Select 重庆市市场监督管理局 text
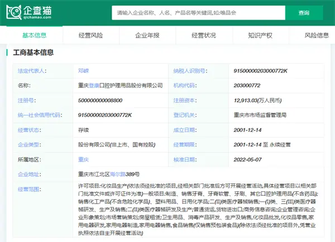 click(260, 115)
